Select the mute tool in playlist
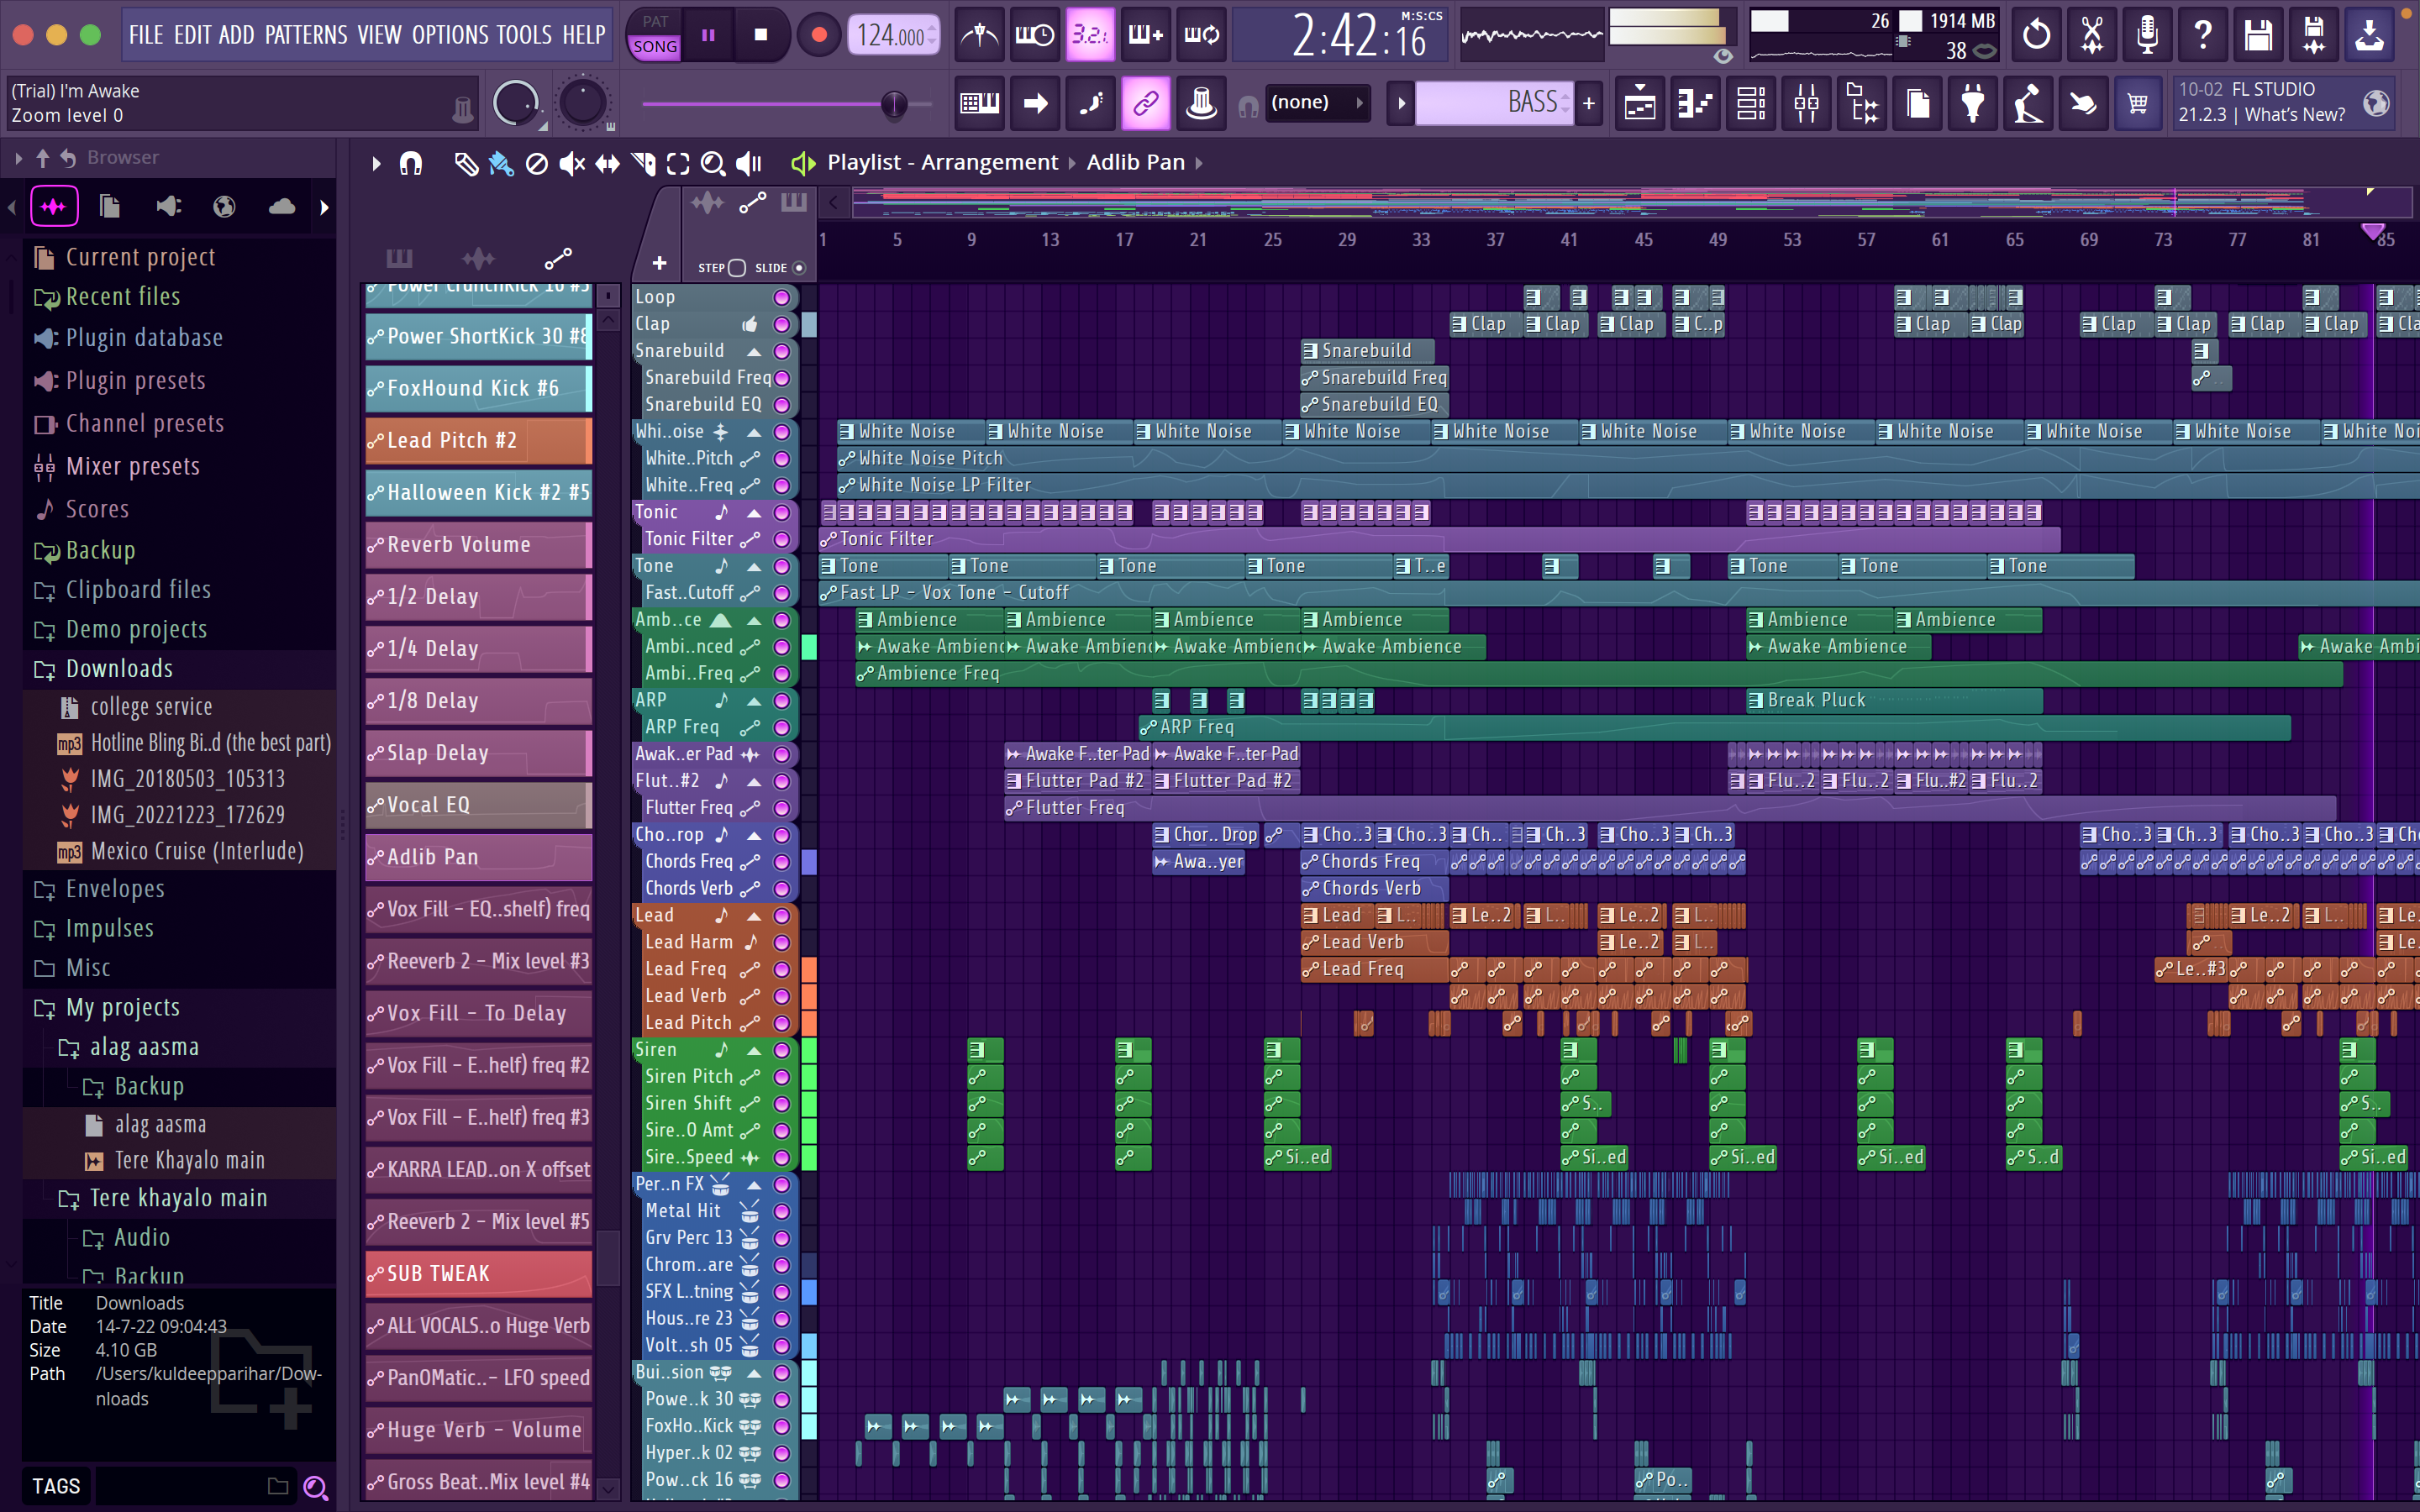The height and width of the screenshot is (1512, 2420). [x=572, y=163]
